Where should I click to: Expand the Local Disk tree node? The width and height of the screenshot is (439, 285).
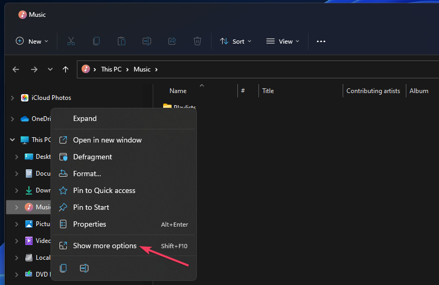point(17,258)
